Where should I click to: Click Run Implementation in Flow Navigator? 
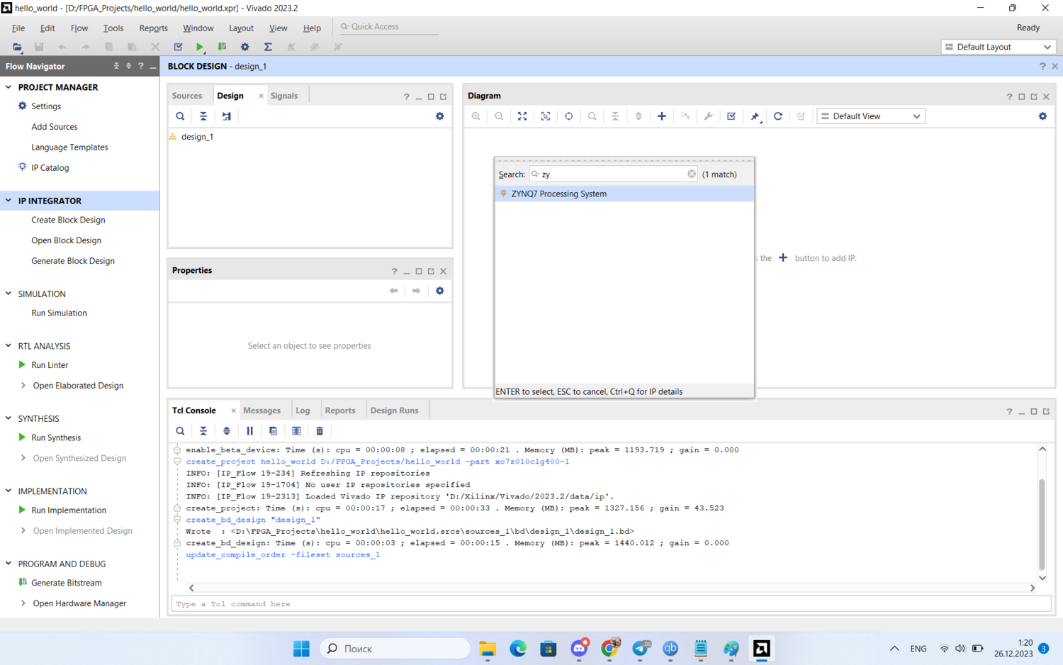(69, 510)
